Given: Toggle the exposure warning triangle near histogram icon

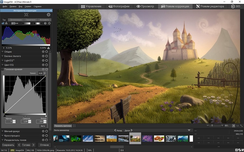Looking at the screenshot, I should 6,23.
